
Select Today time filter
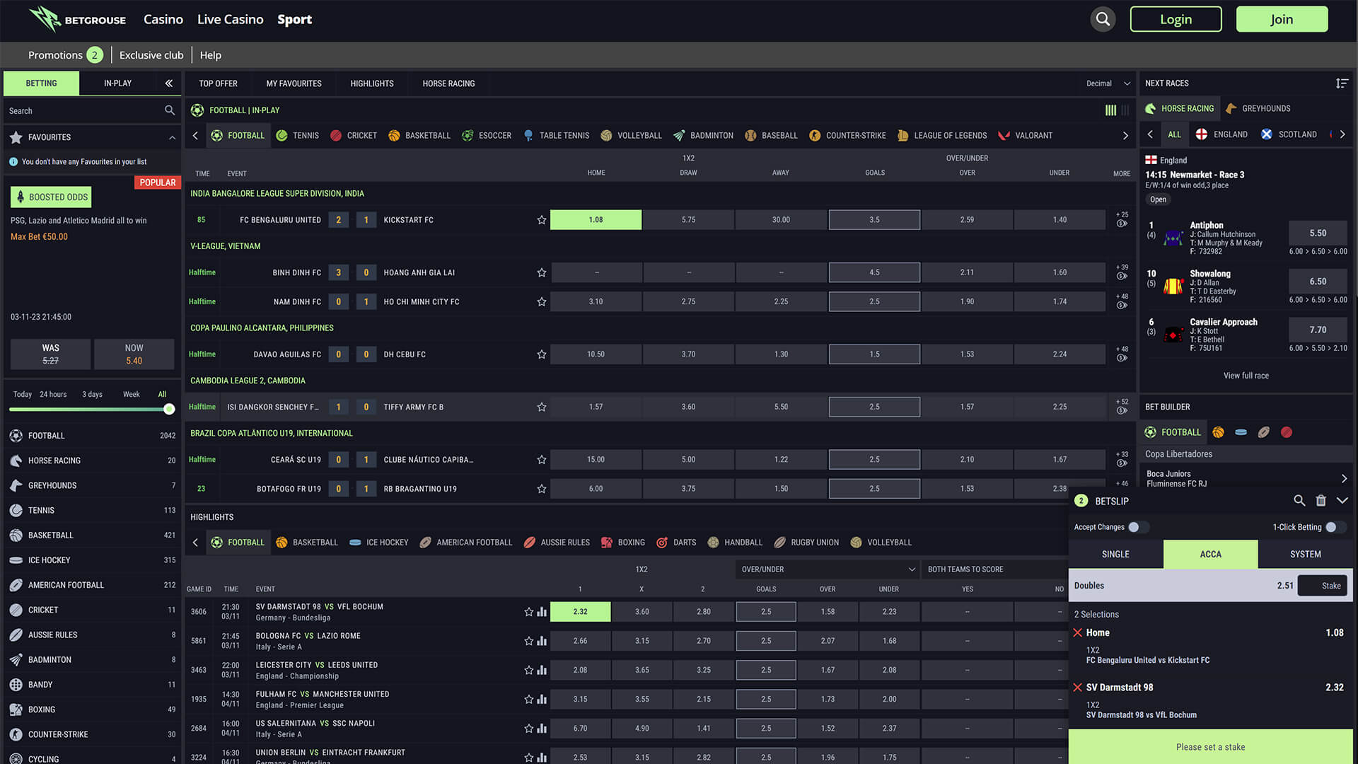coord(23,394)
